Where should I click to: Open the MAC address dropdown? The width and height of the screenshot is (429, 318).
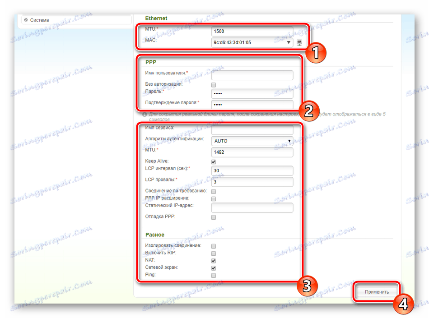[252, 42]
